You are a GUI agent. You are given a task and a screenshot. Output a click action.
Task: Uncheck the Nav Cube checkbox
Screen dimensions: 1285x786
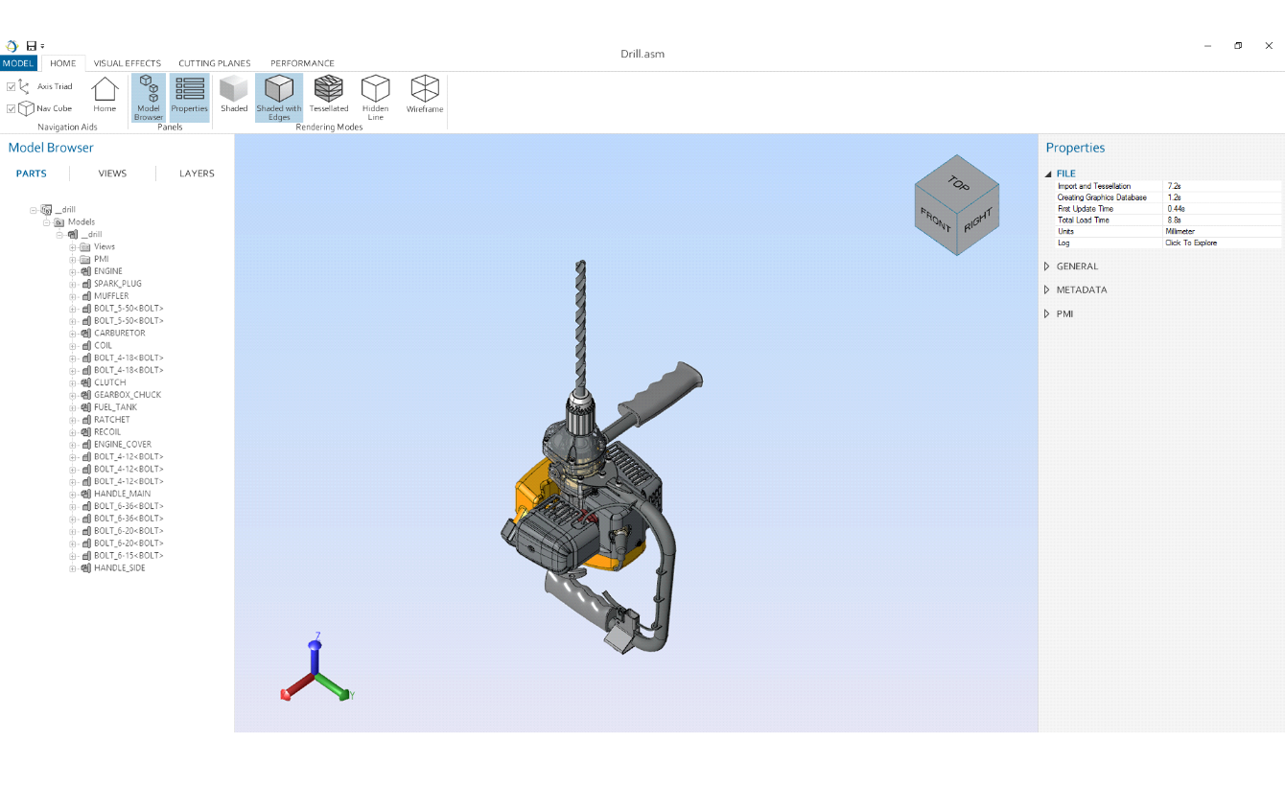(12, 108)
